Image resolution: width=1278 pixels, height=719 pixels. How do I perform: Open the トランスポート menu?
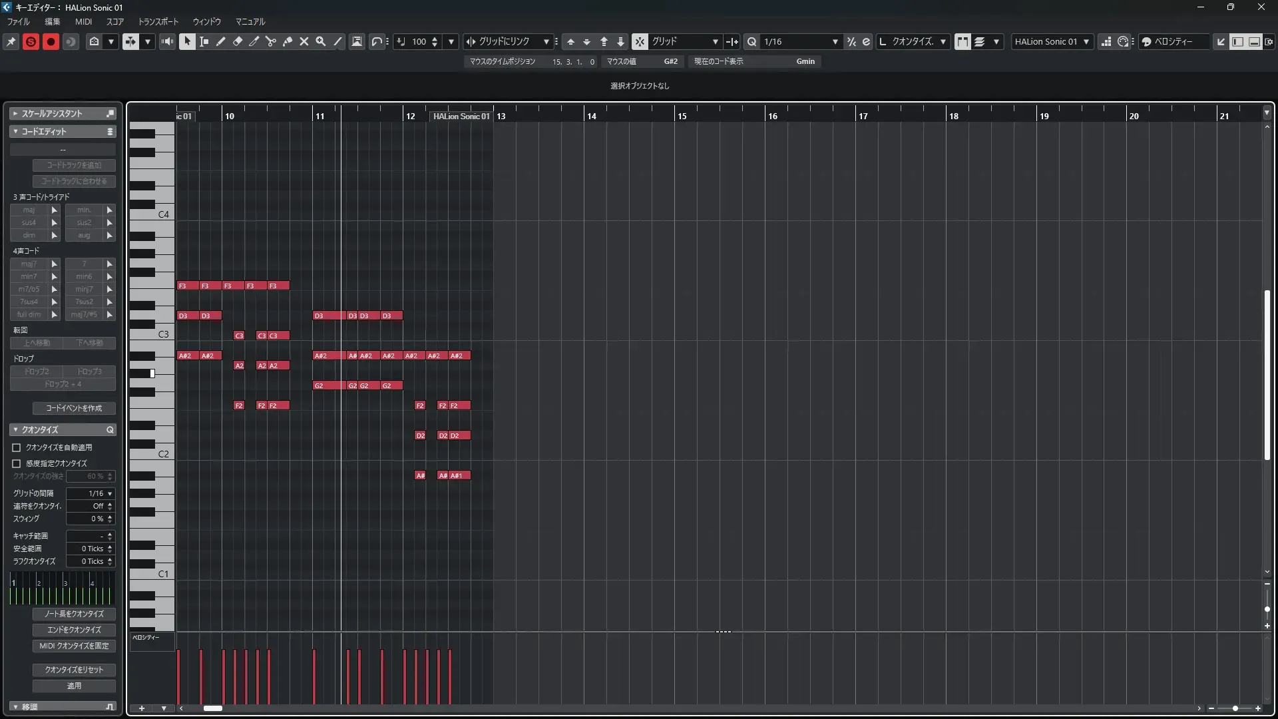coord(158,21)
